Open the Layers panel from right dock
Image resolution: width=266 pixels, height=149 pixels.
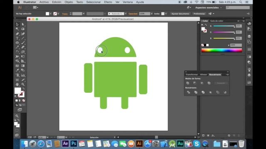tap(249, 36)
